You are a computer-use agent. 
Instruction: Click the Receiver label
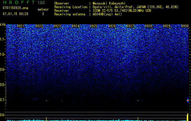point(62,11)
